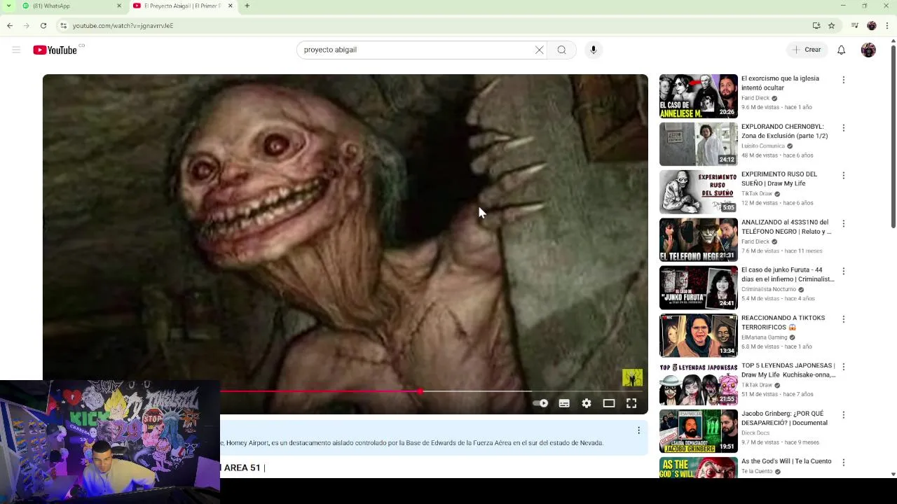
Task: Go back with the browser back arrow
Action: coord(10,26)
